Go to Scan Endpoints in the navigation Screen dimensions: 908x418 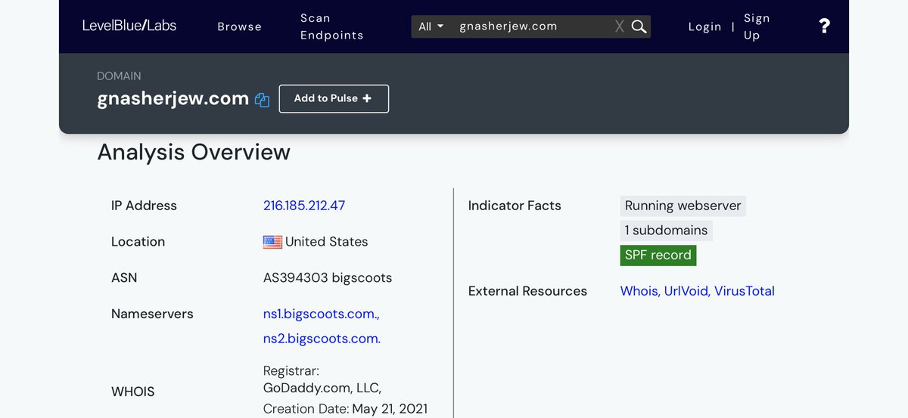331,26
